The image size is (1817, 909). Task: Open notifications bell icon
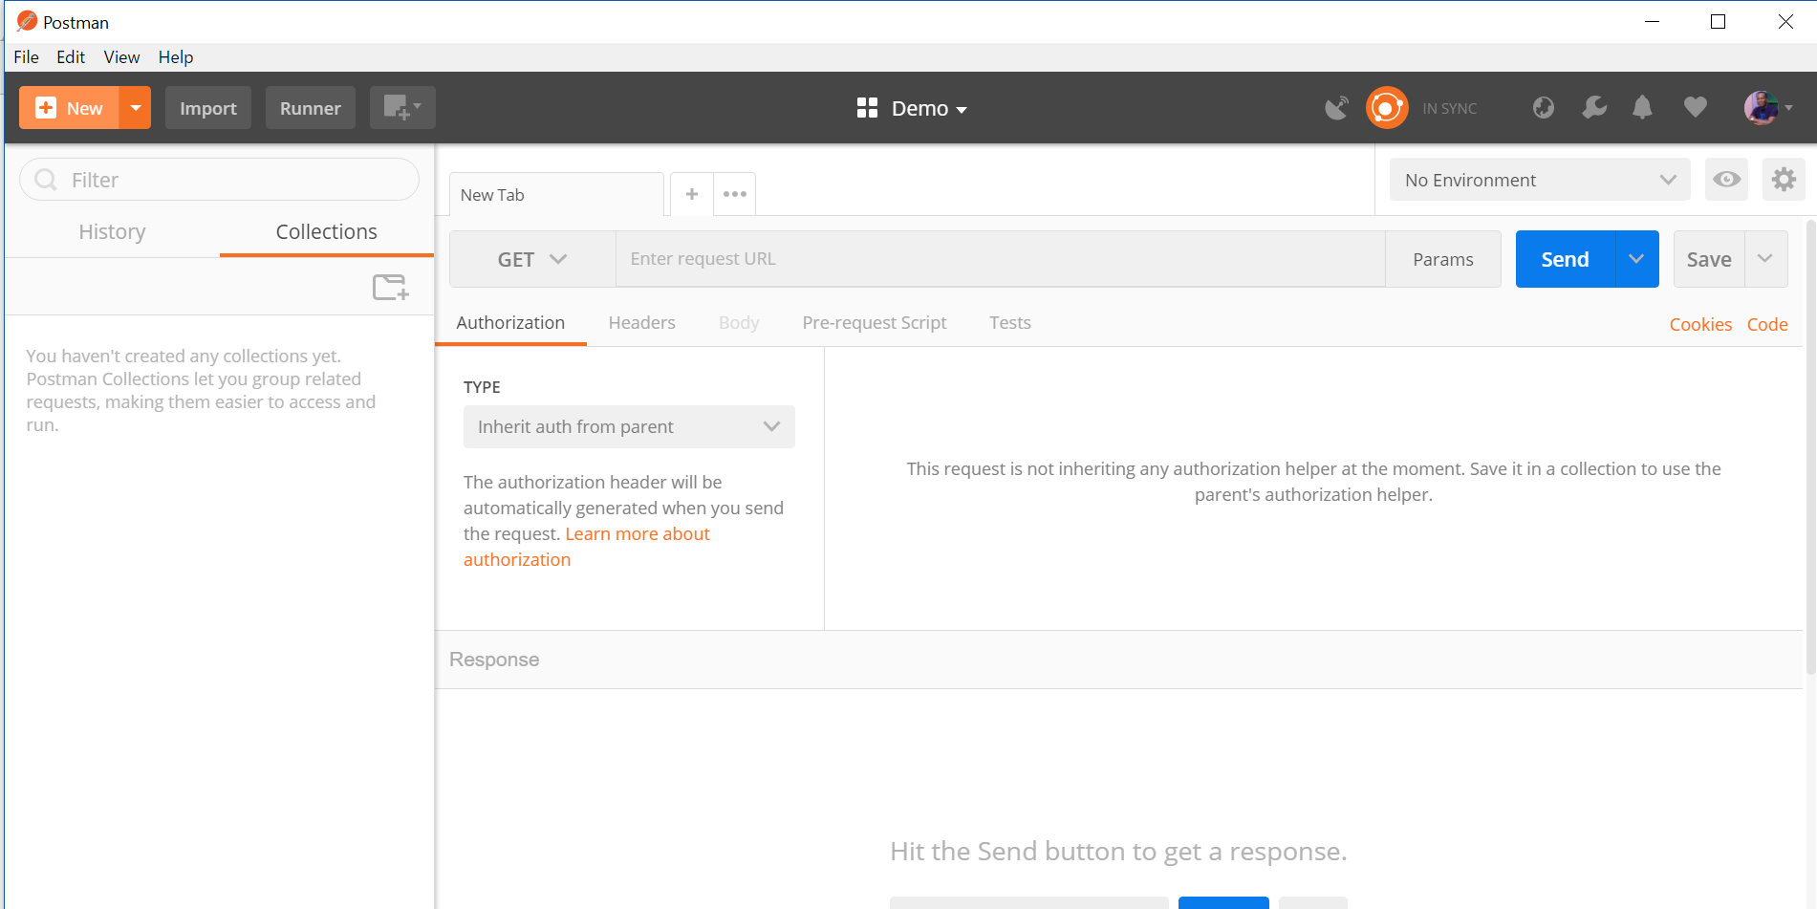click(x=1642, y=108)
